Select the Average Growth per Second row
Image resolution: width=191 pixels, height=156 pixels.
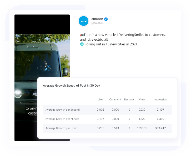click(x=107, y=110)
